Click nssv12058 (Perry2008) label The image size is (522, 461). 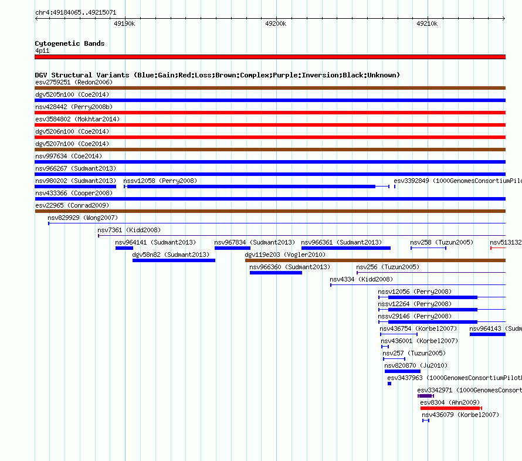[160, 181]
